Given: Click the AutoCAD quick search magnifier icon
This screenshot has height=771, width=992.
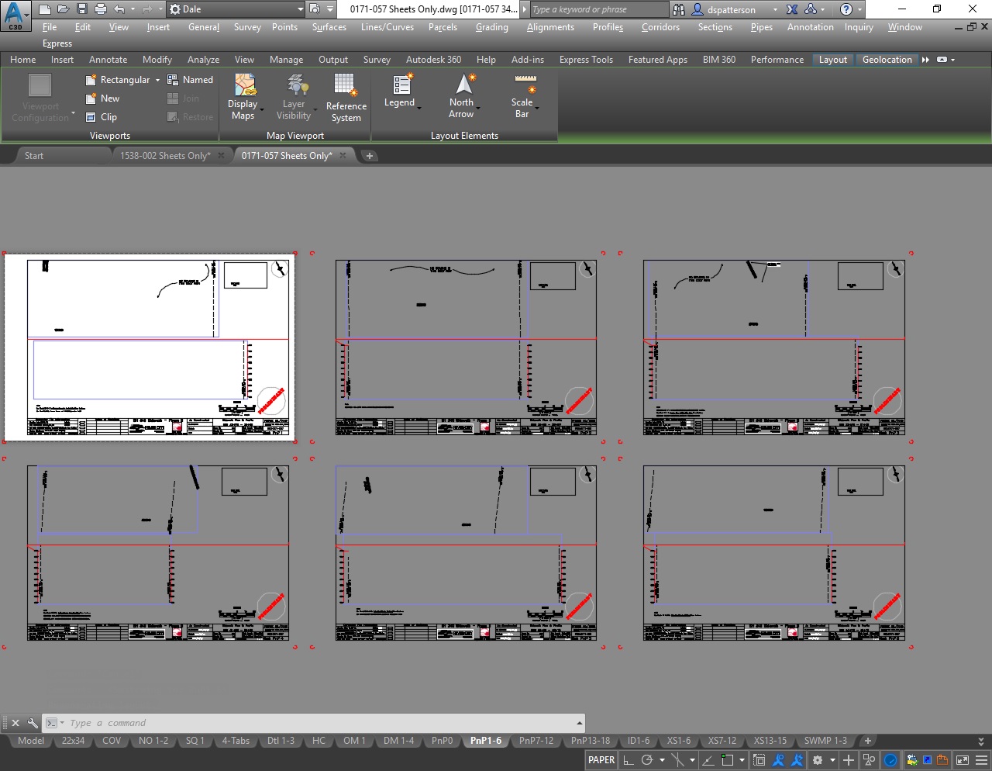Looking at the screenshot, I should tap(678, 9).
